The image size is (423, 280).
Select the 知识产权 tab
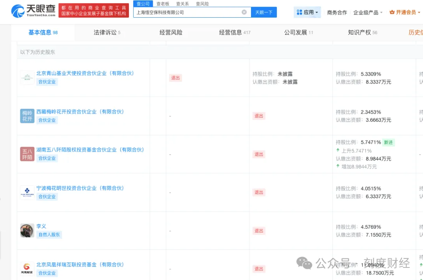pos(363,33)
